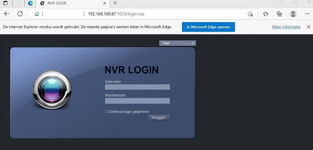Click the Inloggen button
The width and height of the screenshot is (313, 150).
(159, 118)
